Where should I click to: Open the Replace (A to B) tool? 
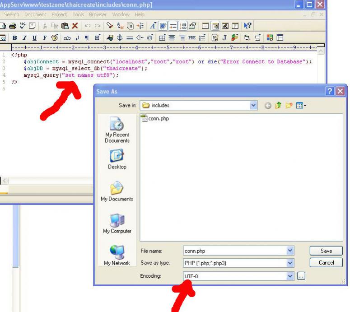[120, 26]
